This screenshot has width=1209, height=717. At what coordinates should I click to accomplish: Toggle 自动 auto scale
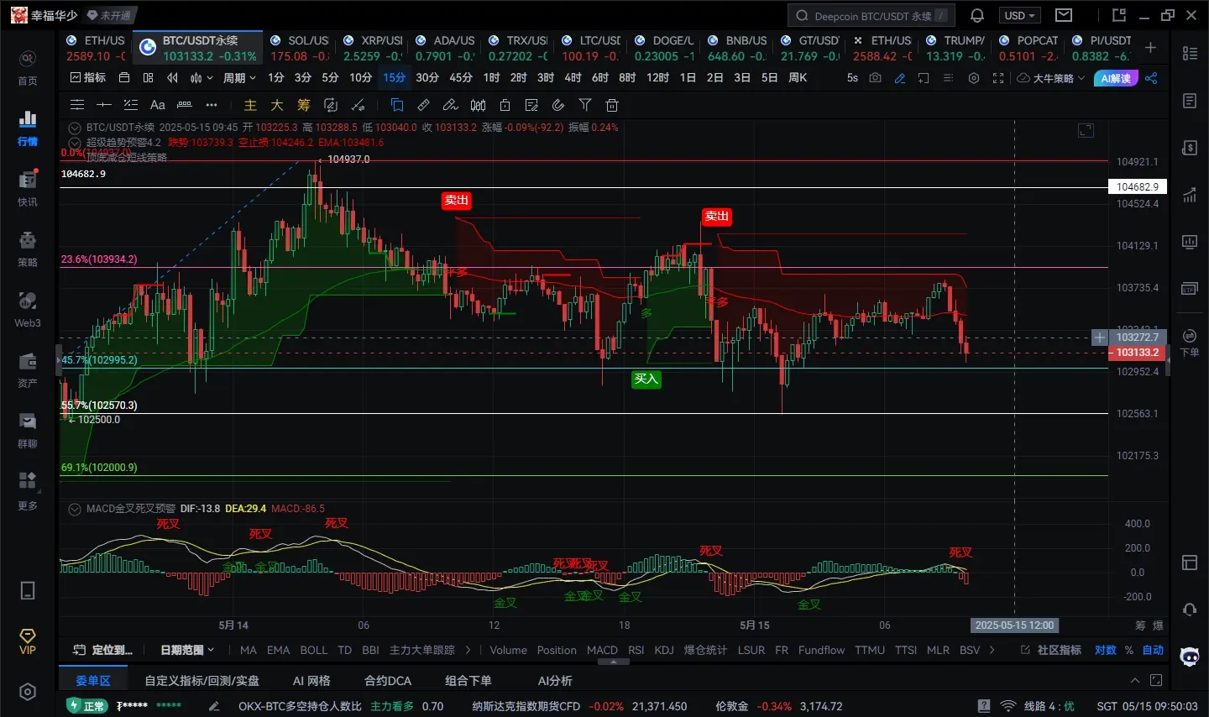click(x=1153, y=650)
